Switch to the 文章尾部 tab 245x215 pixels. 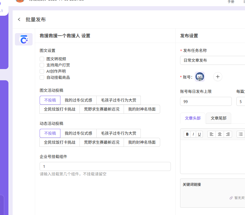click(x=218, y=118)
